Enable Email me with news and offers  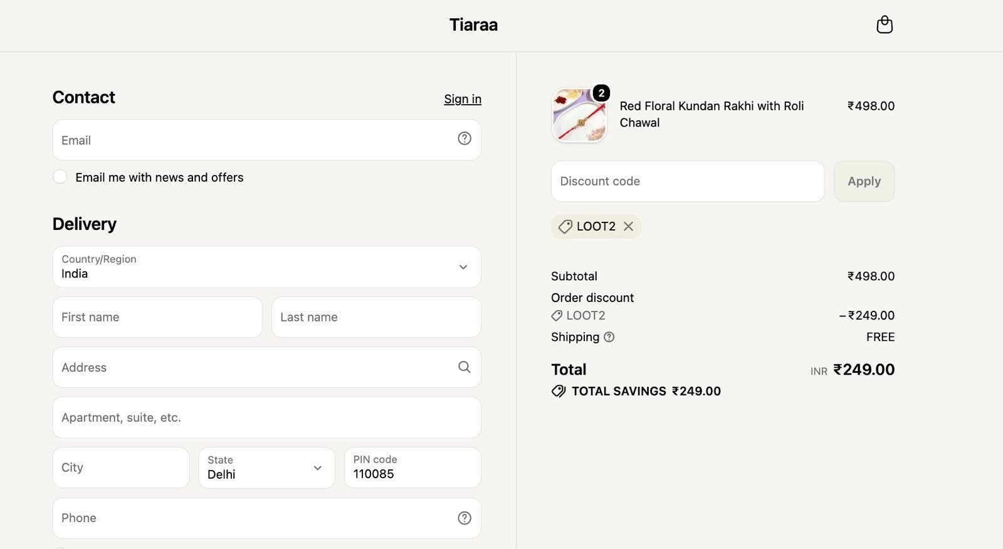(60, 177)
